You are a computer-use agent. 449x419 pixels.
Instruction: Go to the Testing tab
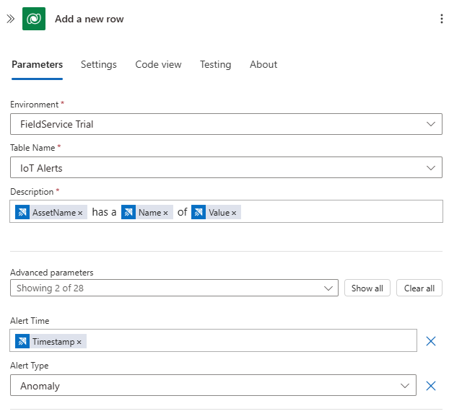[x=215, y=65]
